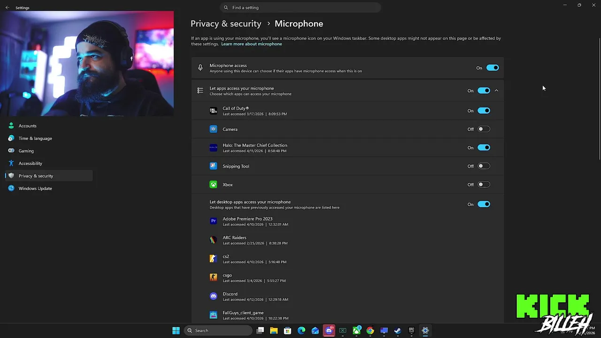Open Gaming settings
This screenshot has width=601, height=338.
(x=49, y=151)
